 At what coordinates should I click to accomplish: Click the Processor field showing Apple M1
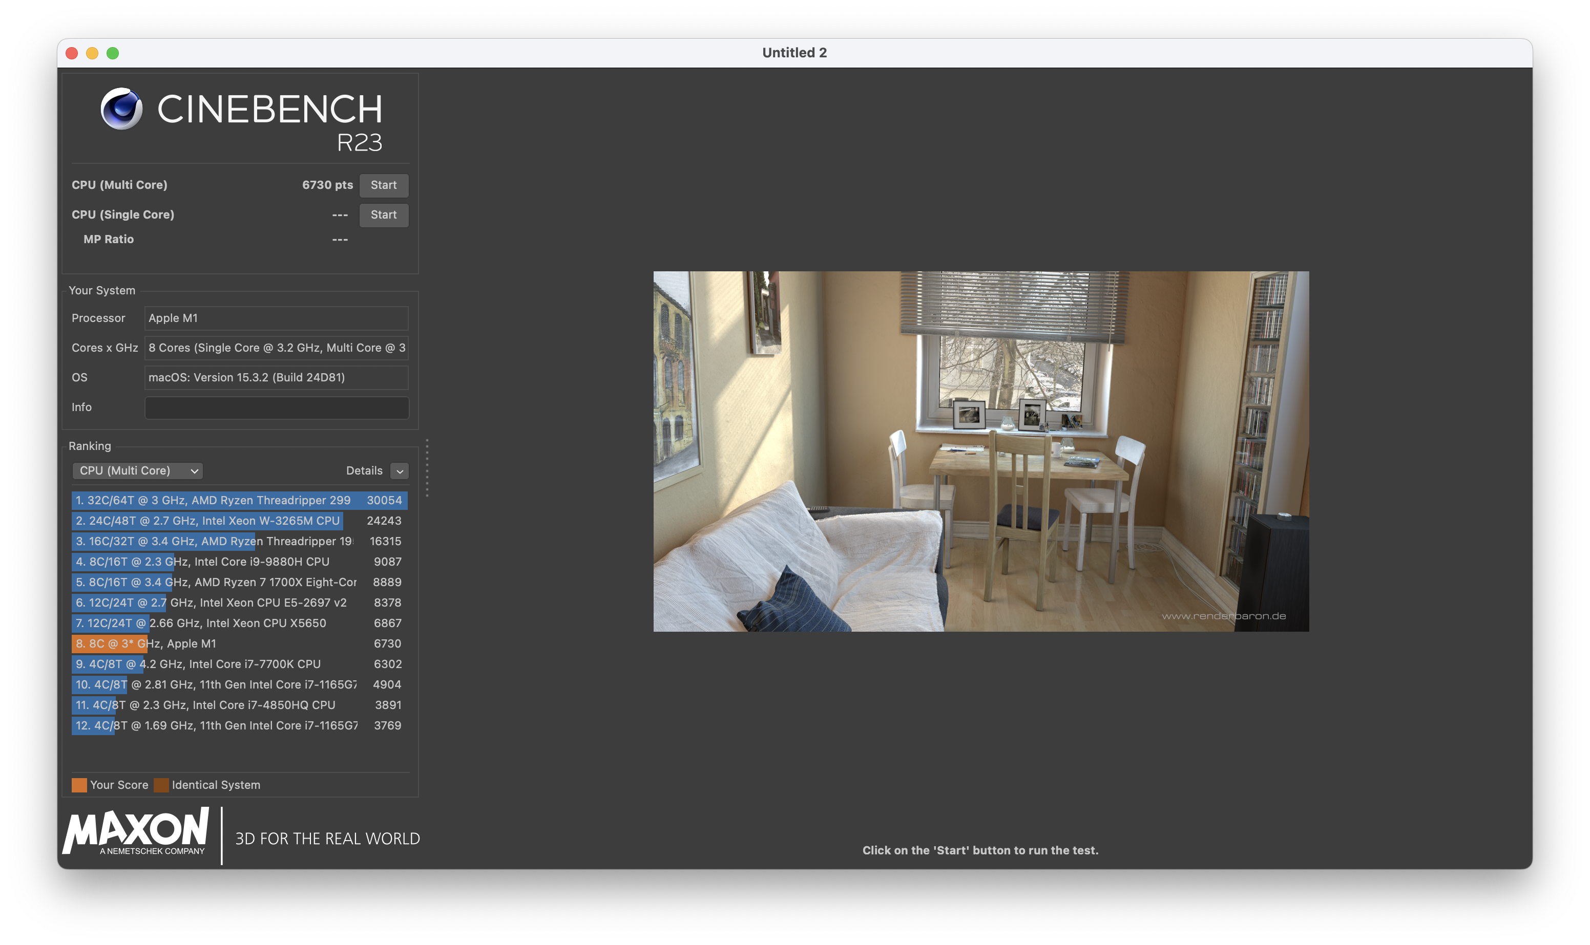coord(277,318)
